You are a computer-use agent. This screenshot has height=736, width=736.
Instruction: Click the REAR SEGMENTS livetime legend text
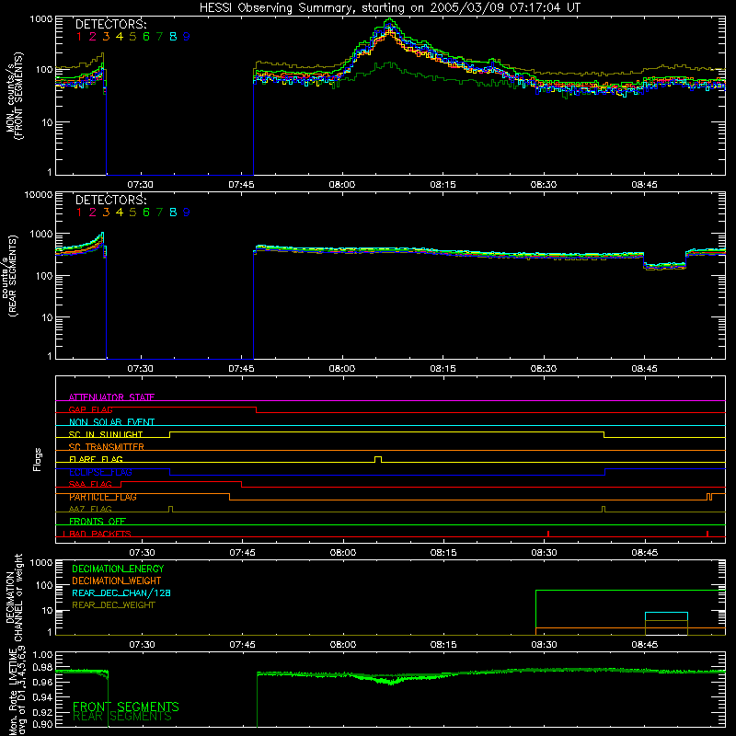122,717
